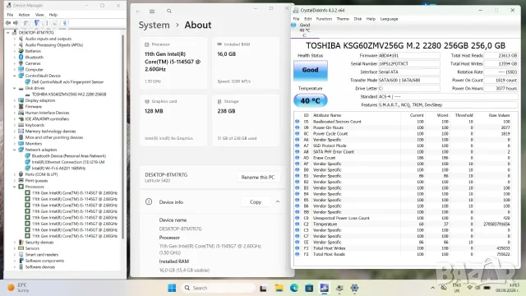Open Settings hamburger navigation menu
Image resolution: width=526 pixels, height=296 pixels.
[152, 12]
